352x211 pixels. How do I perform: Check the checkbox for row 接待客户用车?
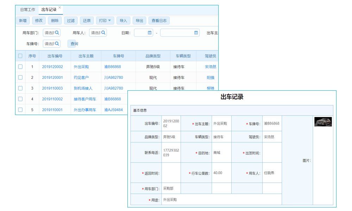pos(20,99)
